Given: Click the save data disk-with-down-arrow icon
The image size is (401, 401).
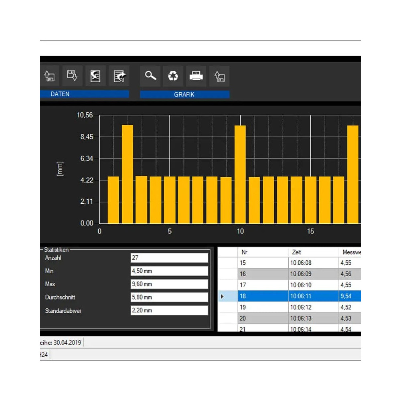Looking at the screenshot, I should click(x=72, y=76).
